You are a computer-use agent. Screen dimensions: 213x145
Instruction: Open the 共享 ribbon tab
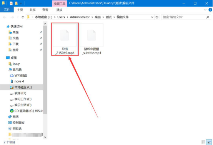(32, 10)
